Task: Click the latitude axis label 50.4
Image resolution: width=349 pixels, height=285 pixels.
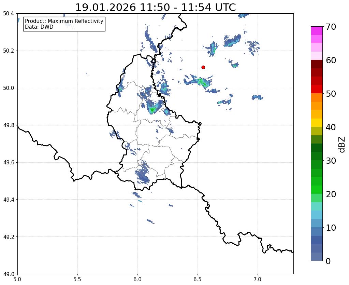Action: (x=9, y=14)
